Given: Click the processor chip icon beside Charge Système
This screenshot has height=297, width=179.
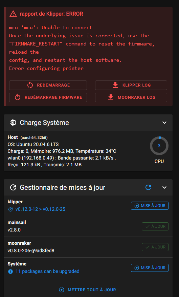Looking at the screenshot, I should (x=13, y=123).
